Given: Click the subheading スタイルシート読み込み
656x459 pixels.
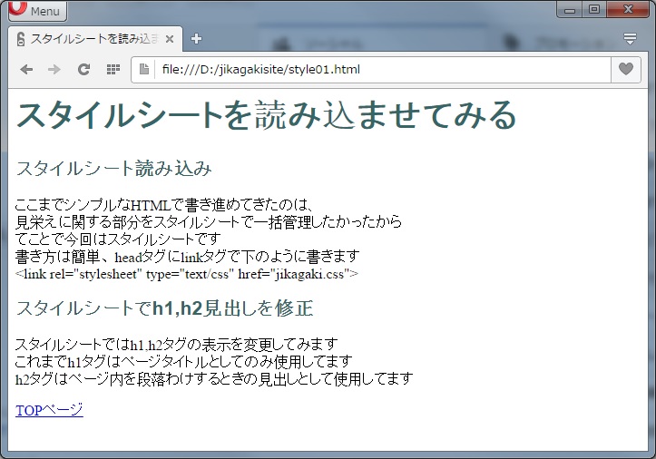Looking at the screenshot, I should coord(113,168).
